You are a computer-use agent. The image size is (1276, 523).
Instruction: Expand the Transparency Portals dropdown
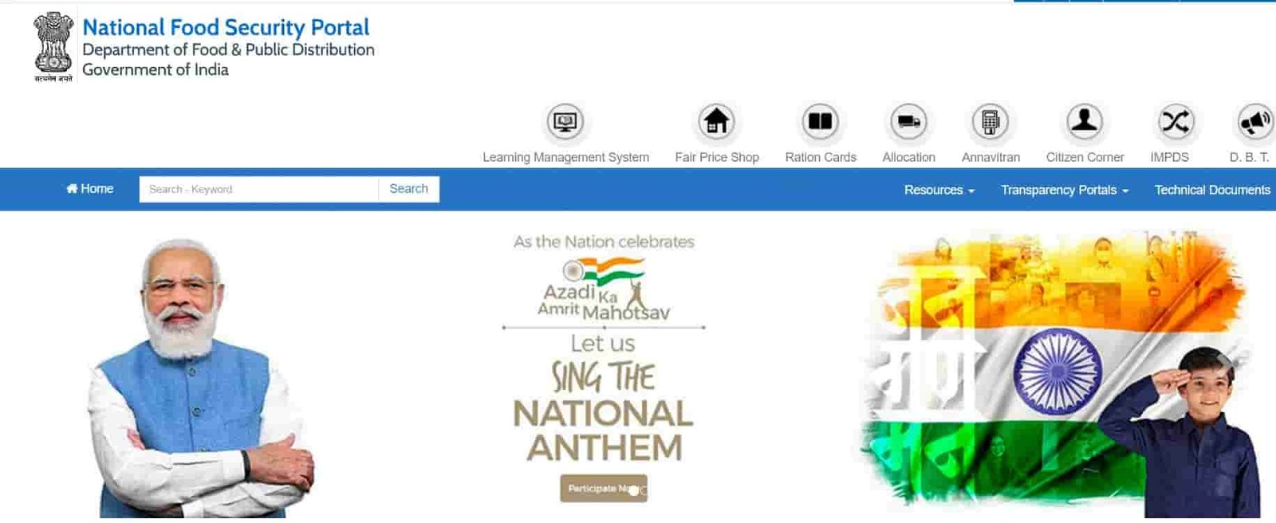coord(1065,190)
